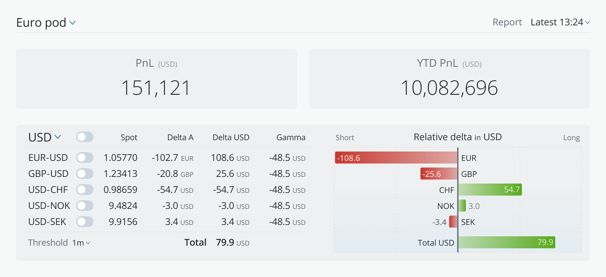Click the EUR-USD gamma value -48.5 USD
This screenshot has width=606, height=277.
pos(287,158)
